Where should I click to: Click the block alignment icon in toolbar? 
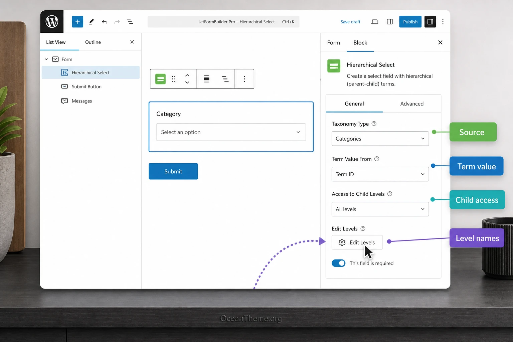tap(206, 79)
